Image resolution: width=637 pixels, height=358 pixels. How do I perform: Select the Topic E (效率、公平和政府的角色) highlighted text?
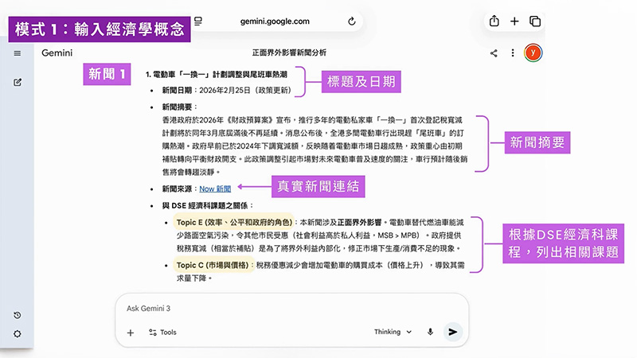point(234,222)
